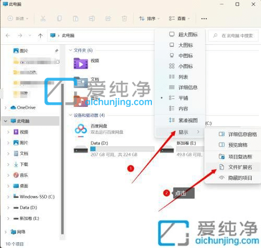Select pinned 图片 in quick access
Image resolution: width=261 pixels, height=248 pixels.
21,51
